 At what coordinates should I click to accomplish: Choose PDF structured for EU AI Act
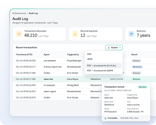[104, 65]
